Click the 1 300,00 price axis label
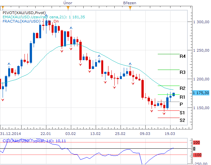This screenshot has width=211, height=165. (x=201, y=22)
